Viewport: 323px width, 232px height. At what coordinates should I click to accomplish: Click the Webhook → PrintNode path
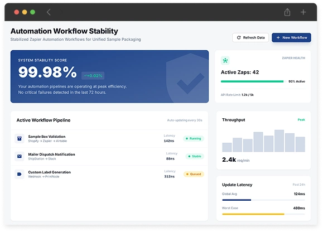(44, 177)
